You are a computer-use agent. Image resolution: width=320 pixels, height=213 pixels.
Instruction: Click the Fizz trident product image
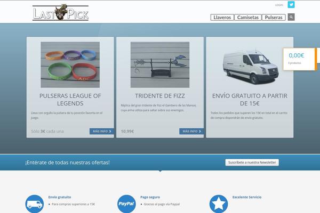pos(160,65)
